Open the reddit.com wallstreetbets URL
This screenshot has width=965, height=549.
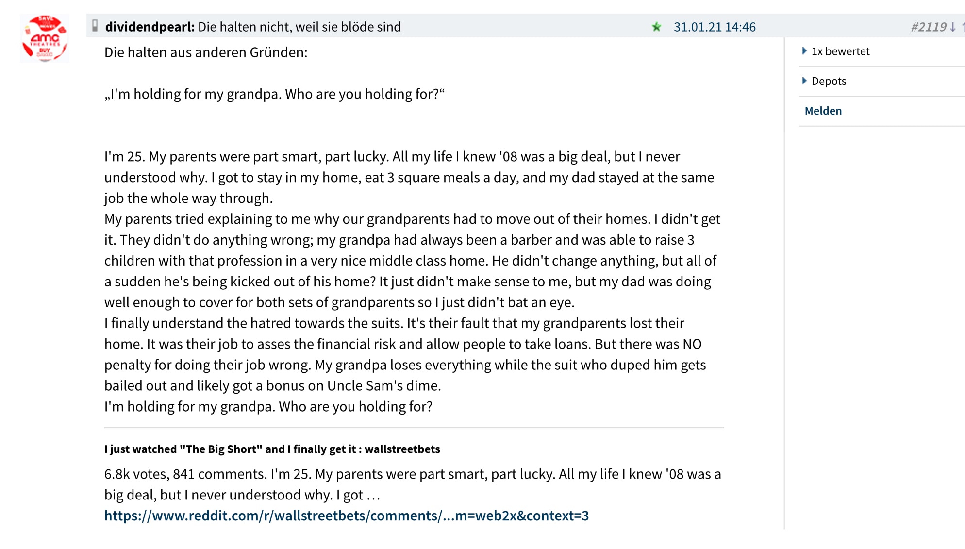[x=346, y=516]
